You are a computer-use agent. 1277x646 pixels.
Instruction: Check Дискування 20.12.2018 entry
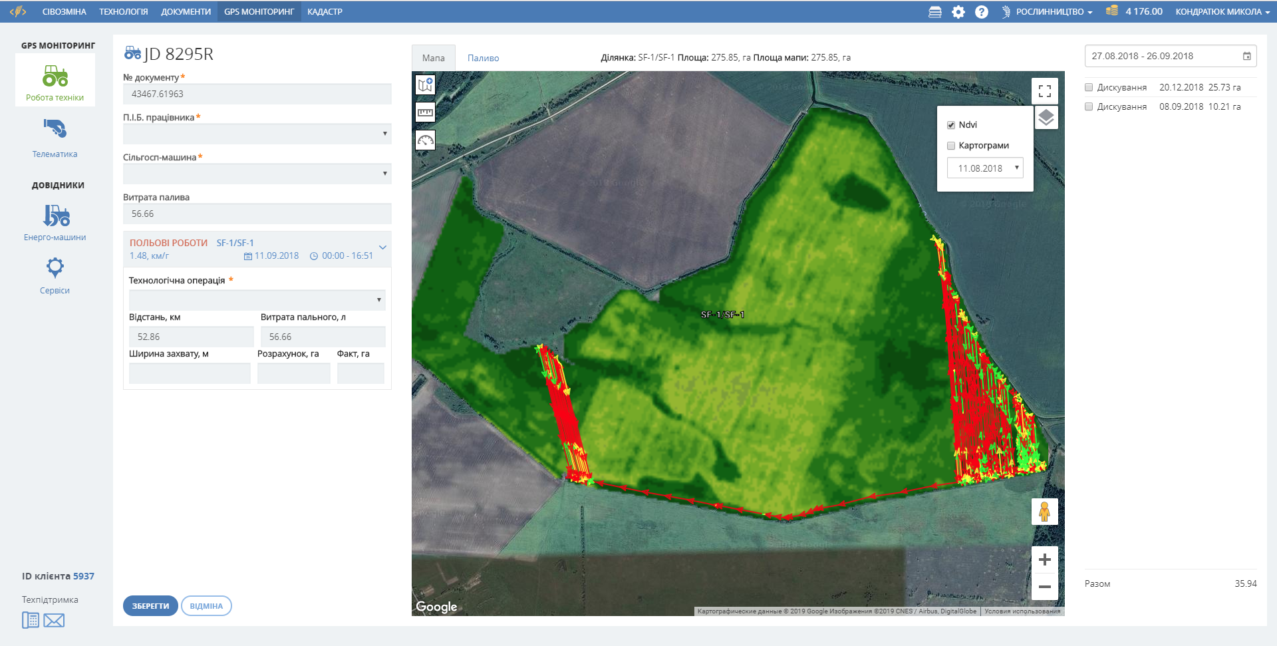pyautogui.click(x=1089, y=87)
